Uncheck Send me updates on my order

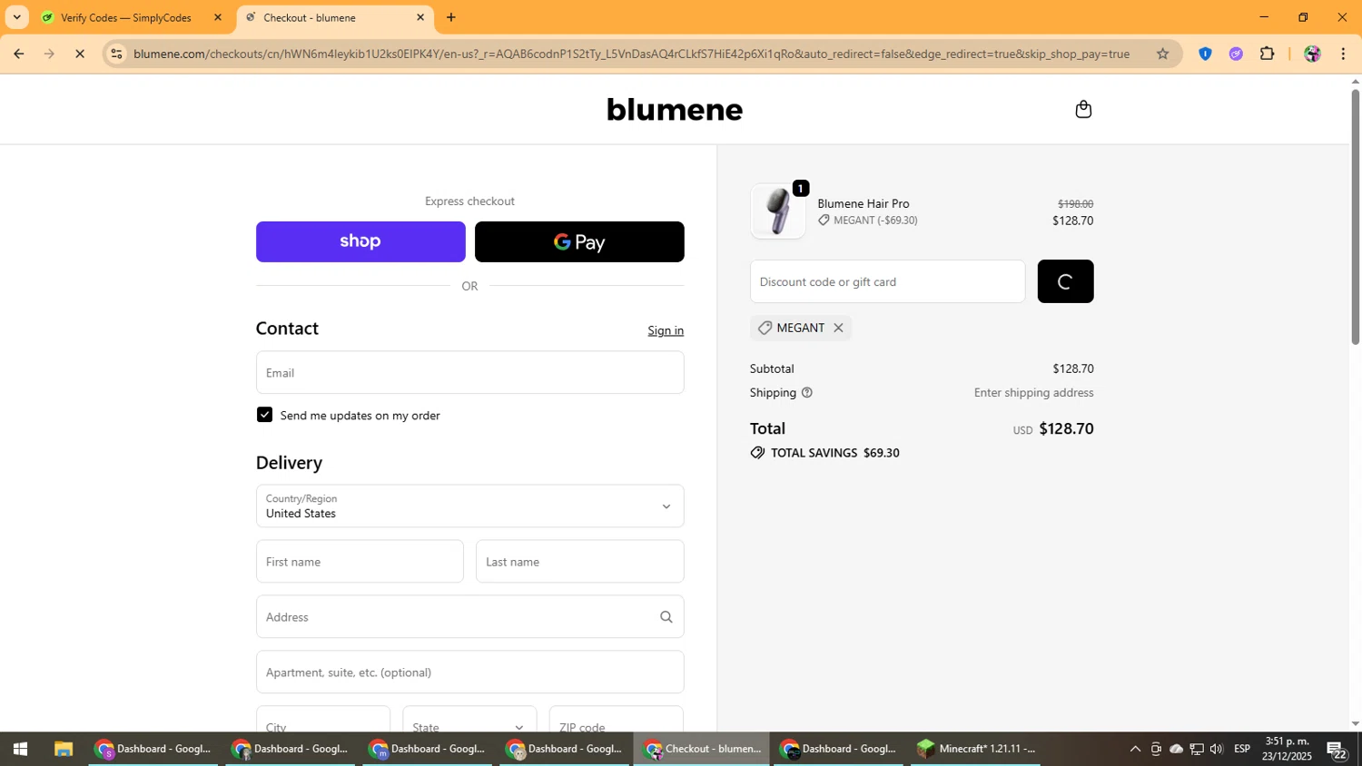tap(264, 415)
